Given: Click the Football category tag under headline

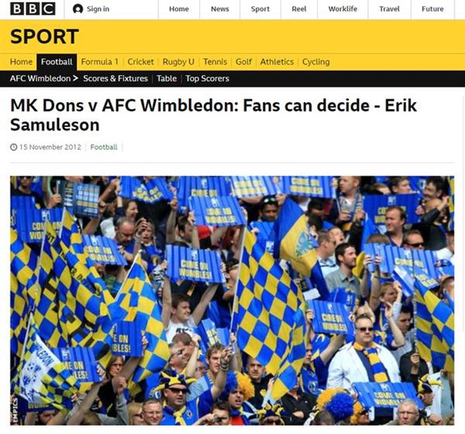Looking at the screenshot, I should (x=104, y=147).
